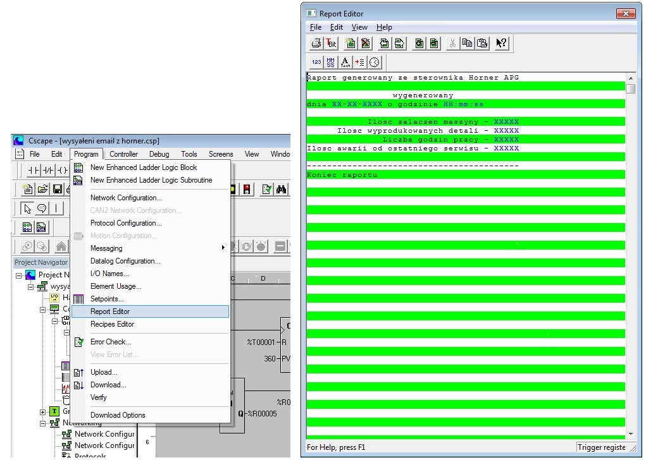Click the 'Koniec raportu' line in the report
This screenshot has width=646, height=460.
[466, 175]
